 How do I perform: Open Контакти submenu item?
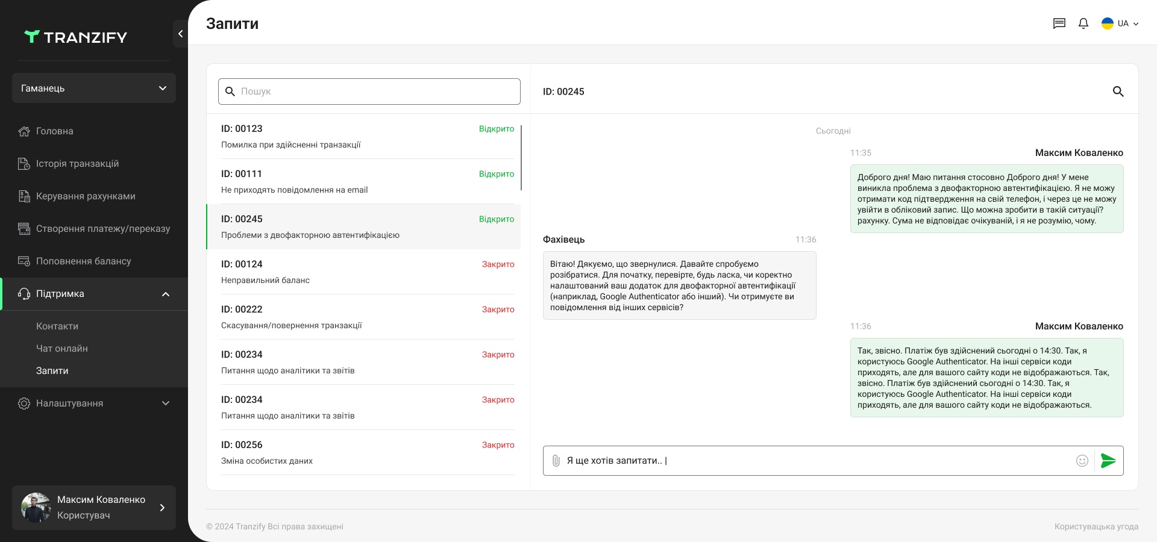tap(57, 326)
